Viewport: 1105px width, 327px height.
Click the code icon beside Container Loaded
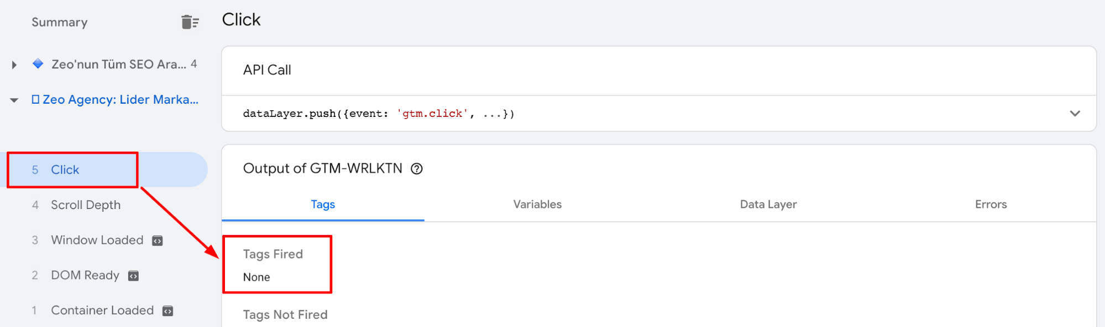coord(168,311)
